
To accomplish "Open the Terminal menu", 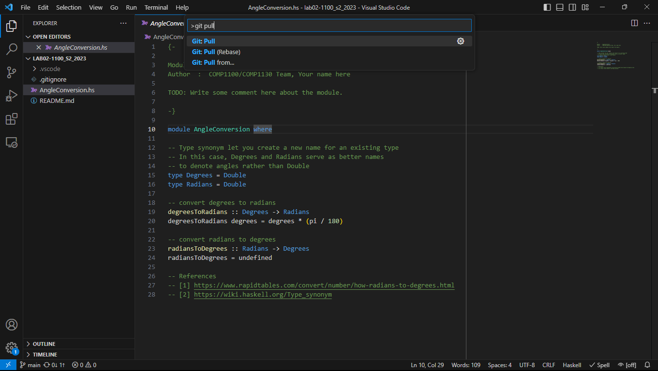I will point(156,7).
